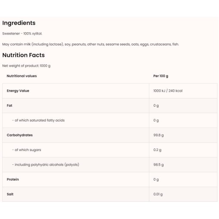Click the Nutritional values column header
Screen dimensions: 219x219
tap(22, 76)
